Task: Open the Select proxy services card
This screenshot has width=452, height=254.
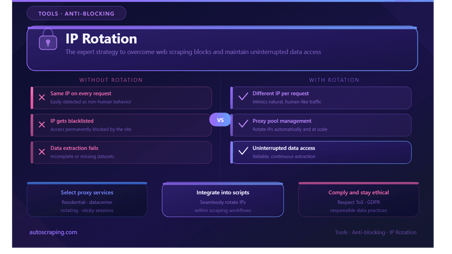Action: (87, 200)
